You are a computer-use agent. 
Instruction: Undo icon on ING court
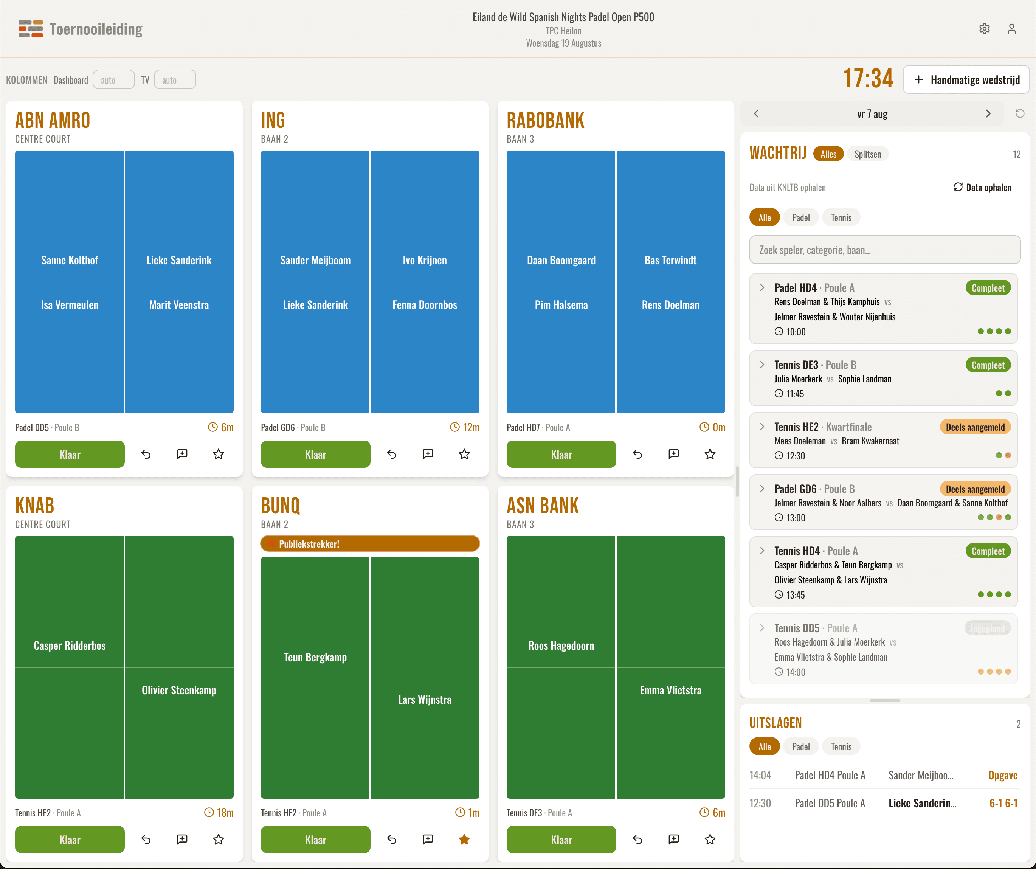pyautogui.click(x=392, y=454)
